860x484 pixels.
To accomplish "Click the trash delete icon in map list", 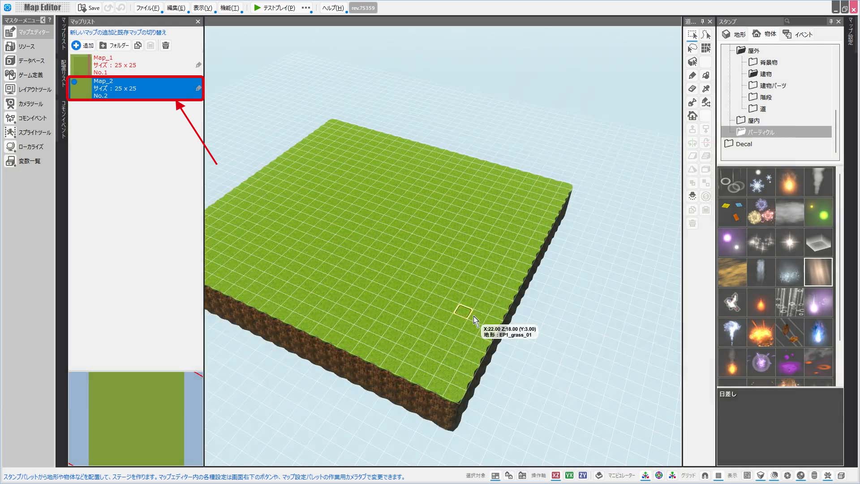I will point(166,45).
